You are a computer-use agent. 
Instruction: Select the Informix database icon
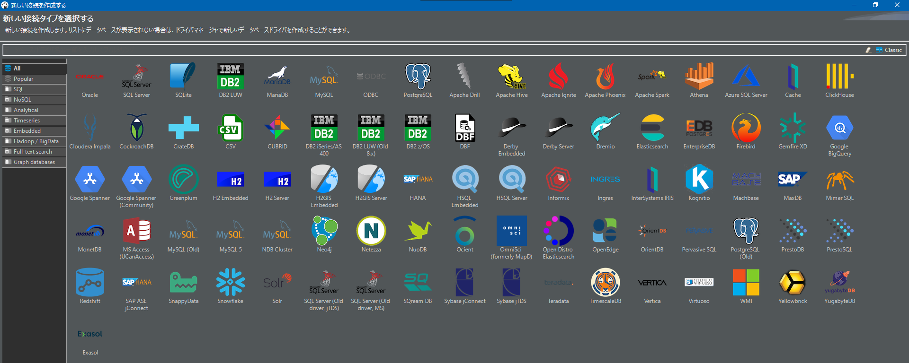click(558, 180)
